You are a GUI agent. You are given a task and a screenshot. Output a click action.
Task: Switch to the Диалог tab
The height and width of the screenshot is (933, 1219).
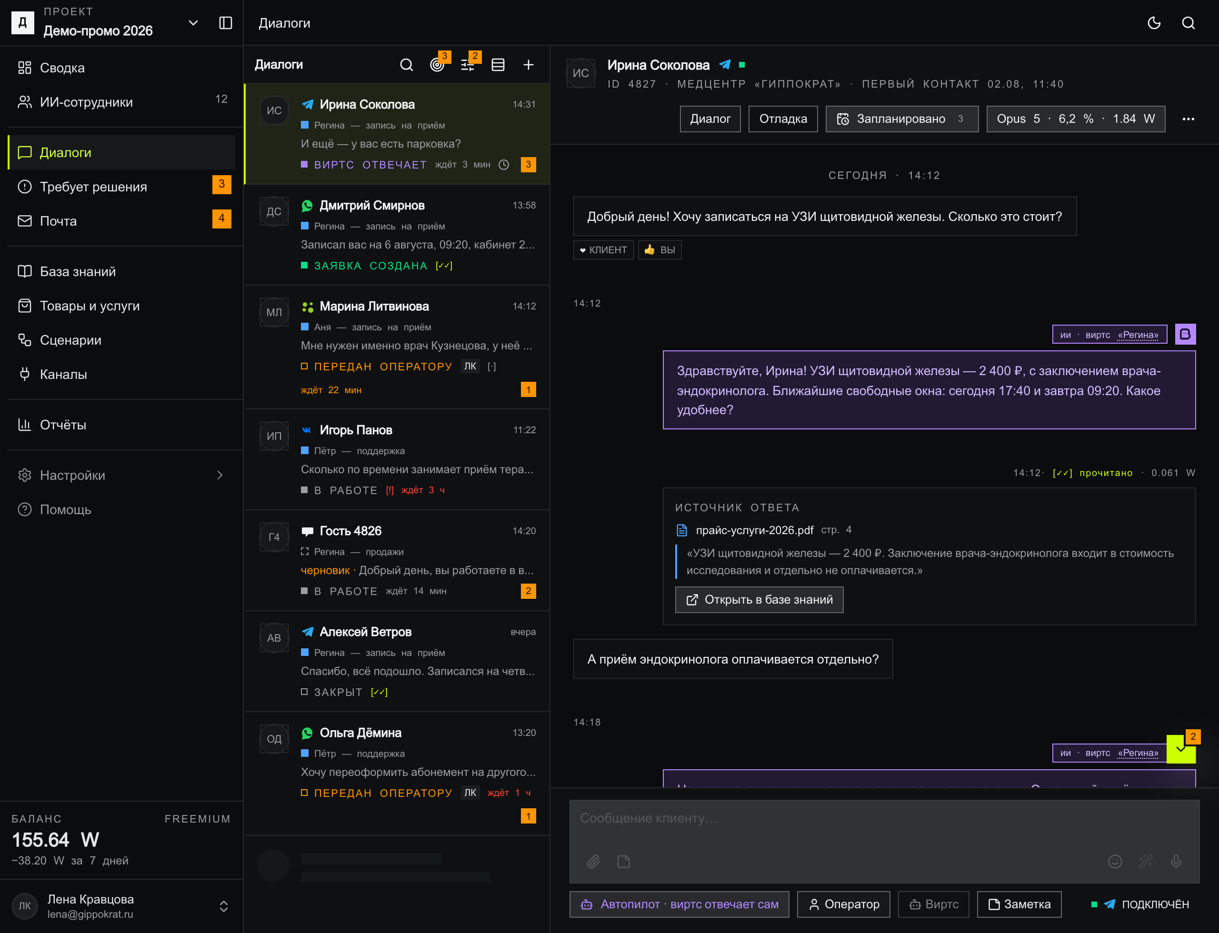tap(710, 119)
